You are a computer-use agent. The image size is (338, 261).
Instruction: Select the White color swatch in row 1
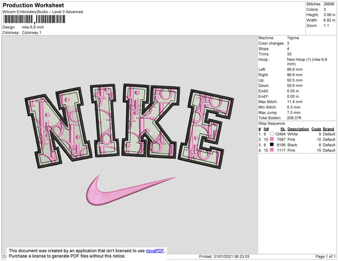tap(272, 134)
